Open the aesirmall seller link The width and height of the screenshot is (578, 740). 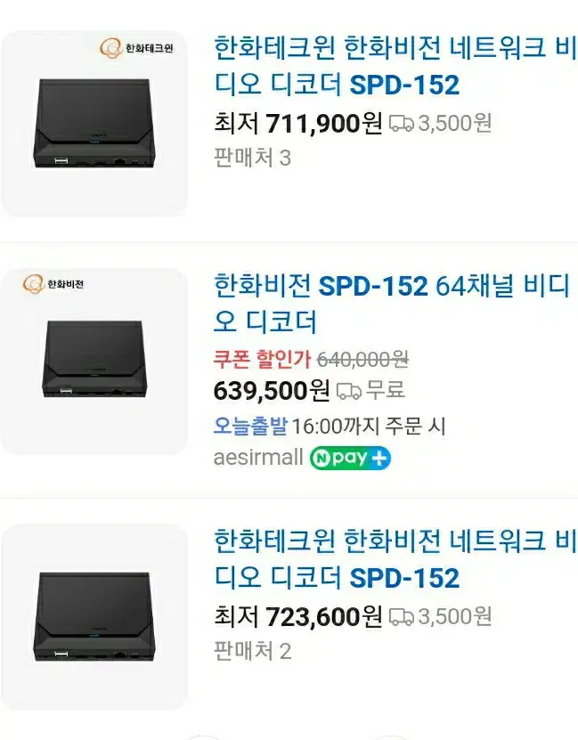[x=258, y=458]
